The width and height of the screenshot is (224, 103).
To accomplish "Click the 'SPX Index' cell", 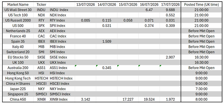I will point(62,26).
